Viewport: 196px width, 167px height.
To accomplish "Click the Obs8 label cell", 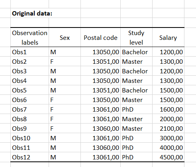I will (x=30, y=119).
